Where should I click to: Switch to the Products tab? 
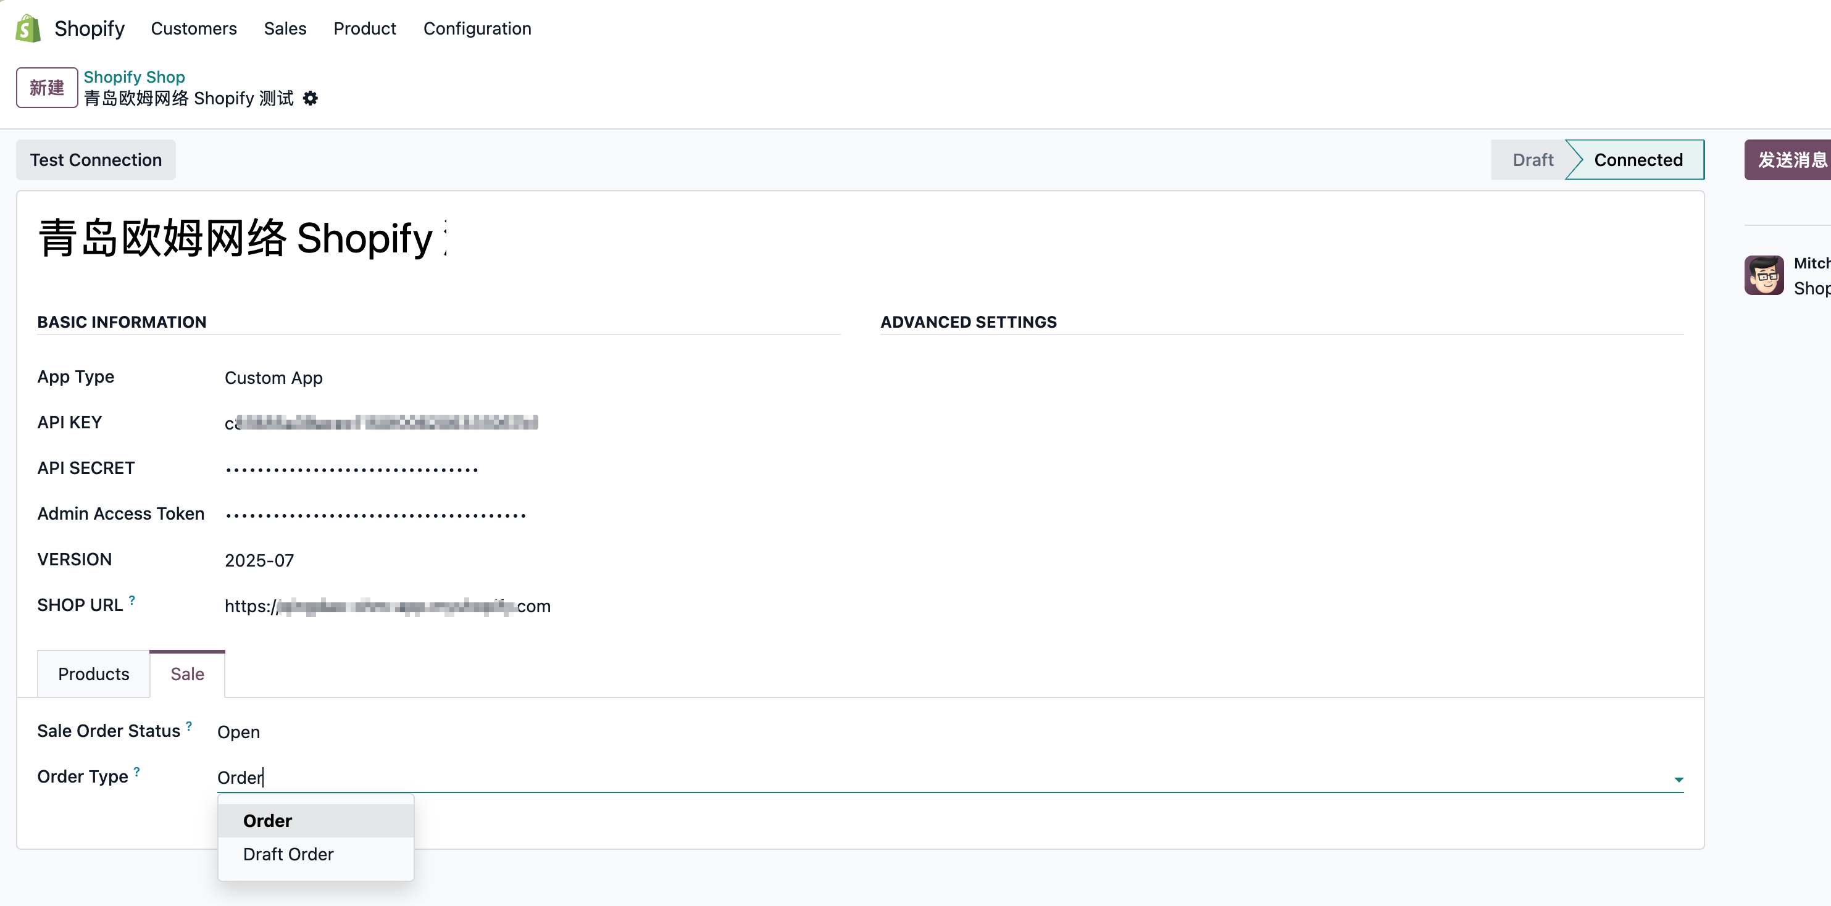(93, 674)
